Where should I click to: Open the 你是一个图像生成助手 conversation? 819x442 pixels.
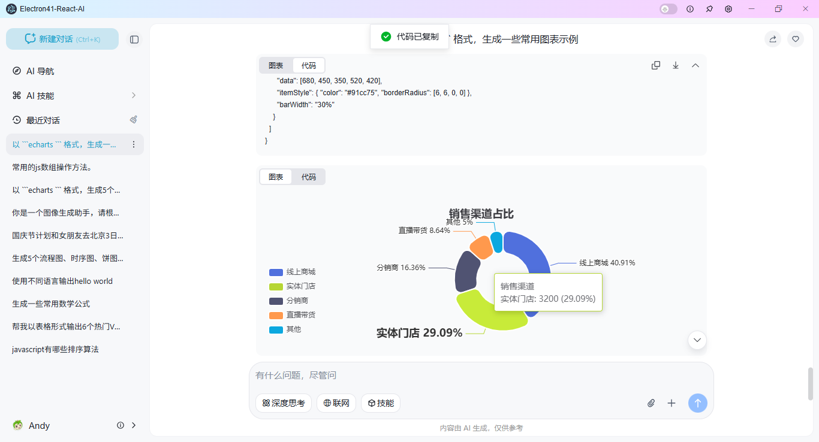tap(75, 213)
